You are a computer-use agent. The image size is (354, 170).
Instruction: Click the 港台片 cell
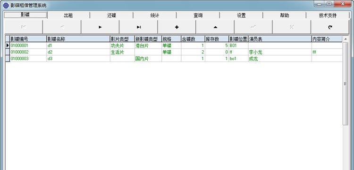[148, 46]
